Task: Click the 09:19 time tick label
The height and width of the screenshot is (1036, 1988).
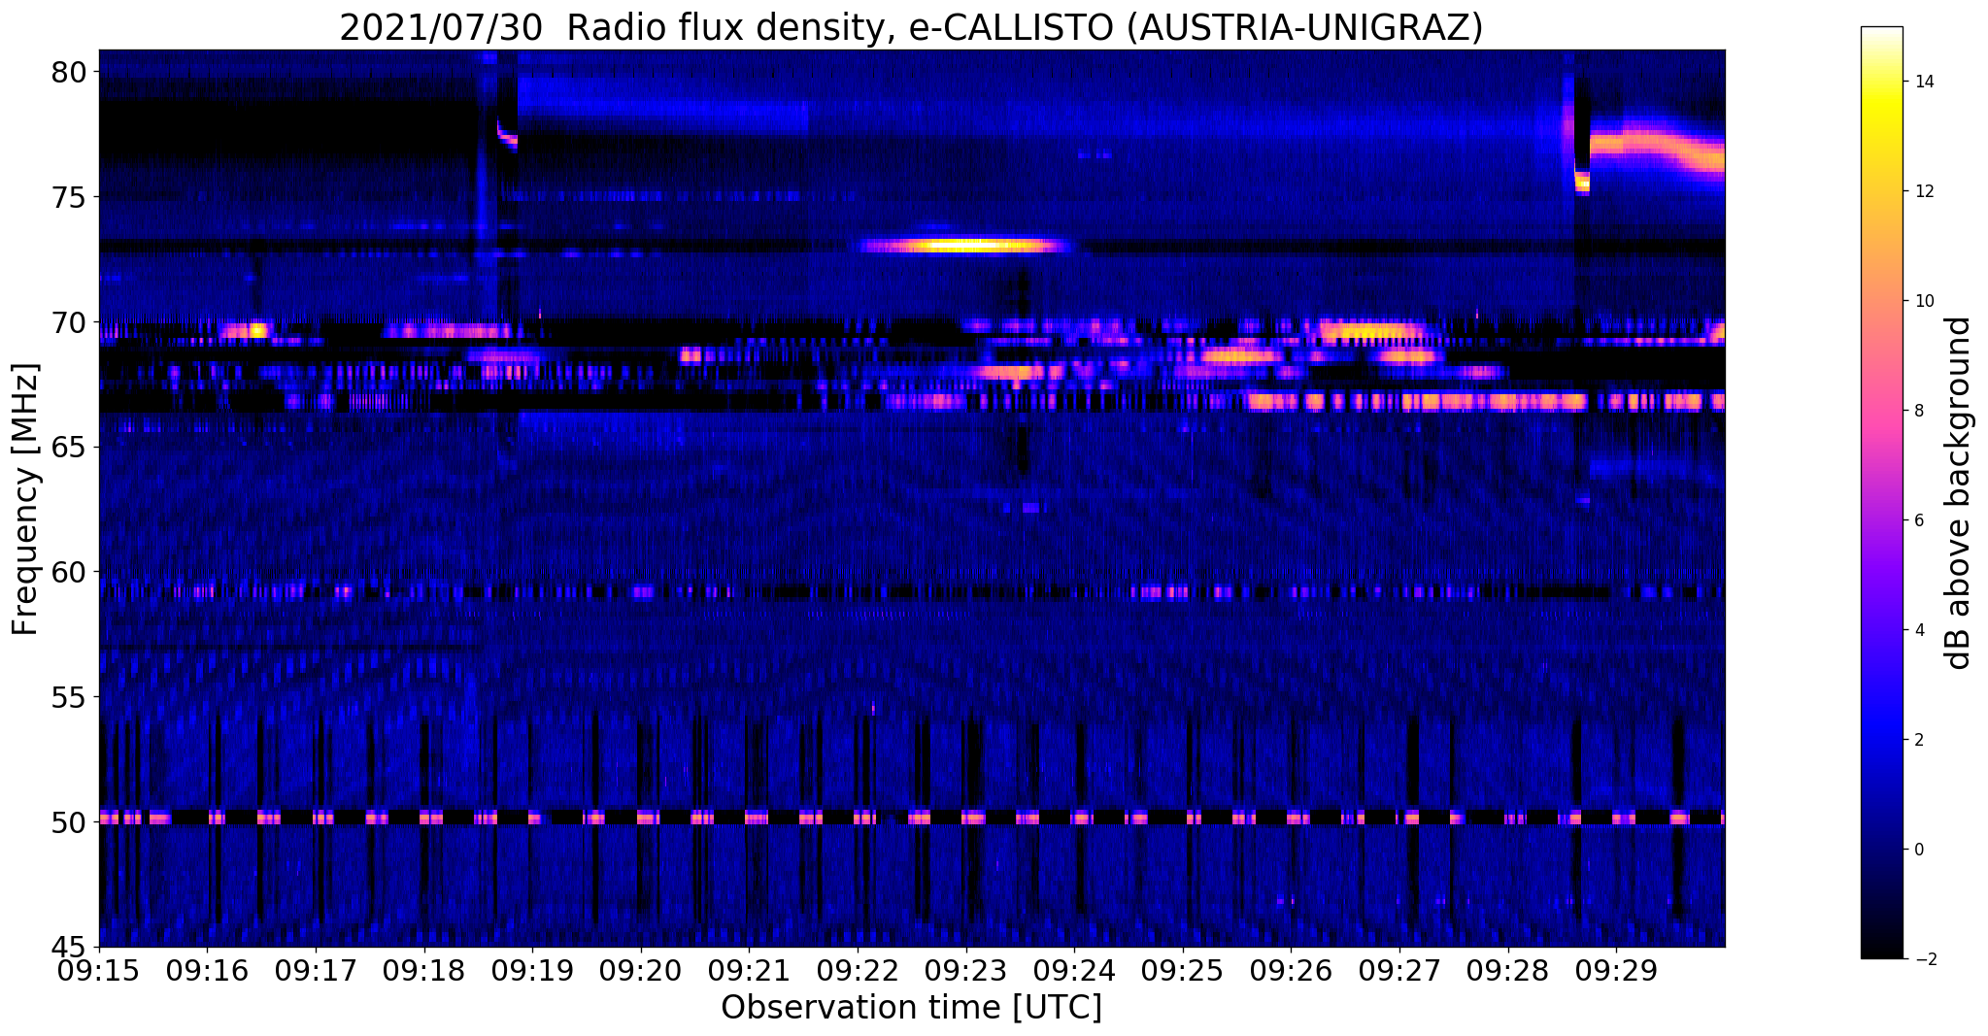Action: pos(532,971)
